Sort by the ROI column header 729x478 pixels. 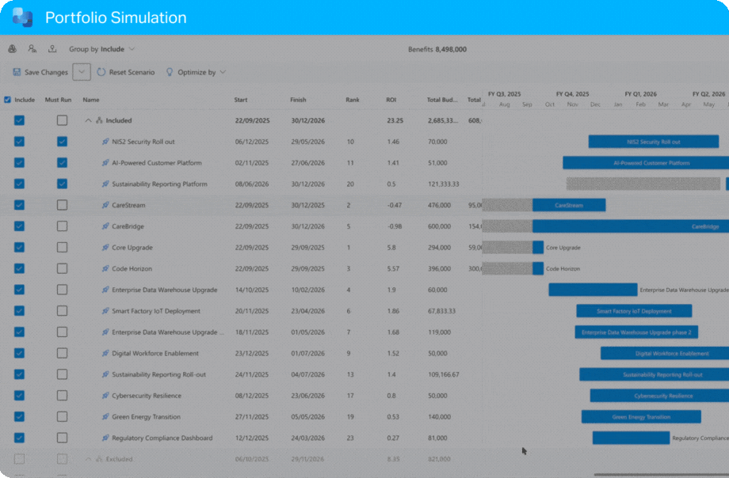[x=391, y=101]
